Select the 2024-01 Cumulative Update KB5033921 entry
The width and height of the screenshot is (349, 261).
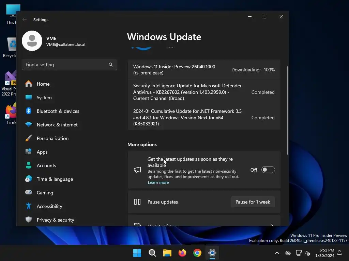(x=204, y=117)
